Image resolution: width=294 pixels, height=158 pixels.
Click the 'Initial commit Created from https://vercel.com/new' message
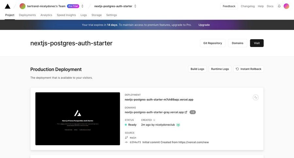[x=175, y=142]
